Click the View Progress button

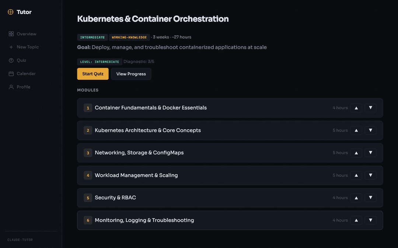(131, 74)
